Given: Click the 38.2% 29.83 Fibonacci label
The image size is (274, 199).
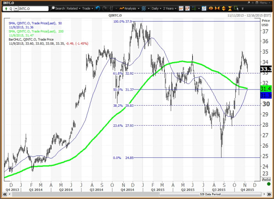Looking at the screenshot, I should click(x=123, y=106).
